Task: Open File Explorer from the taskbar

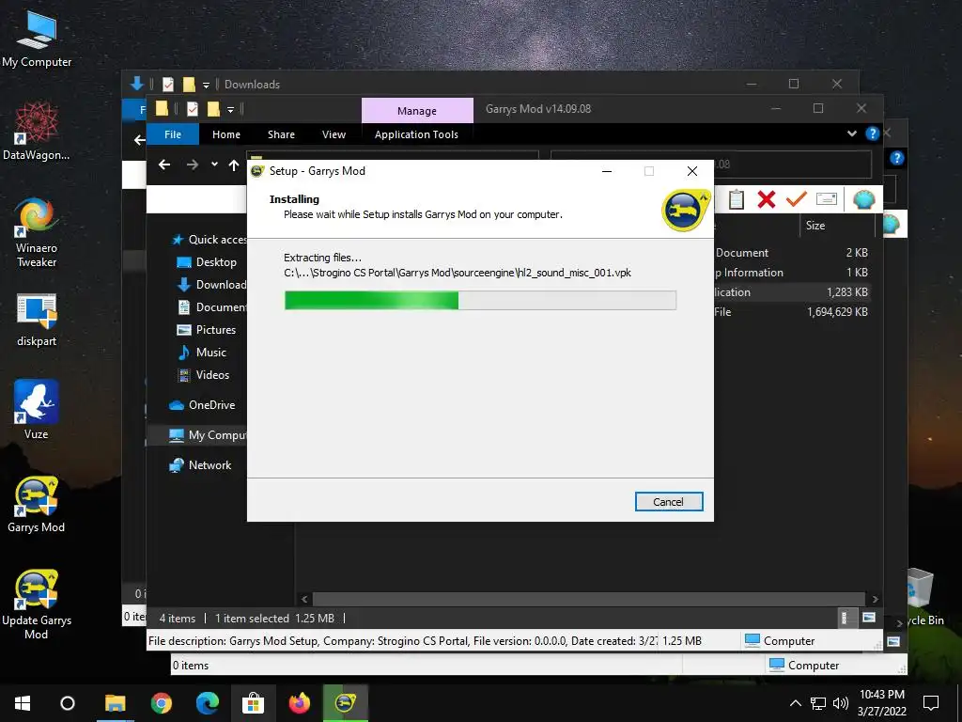Action: (115, 703)
